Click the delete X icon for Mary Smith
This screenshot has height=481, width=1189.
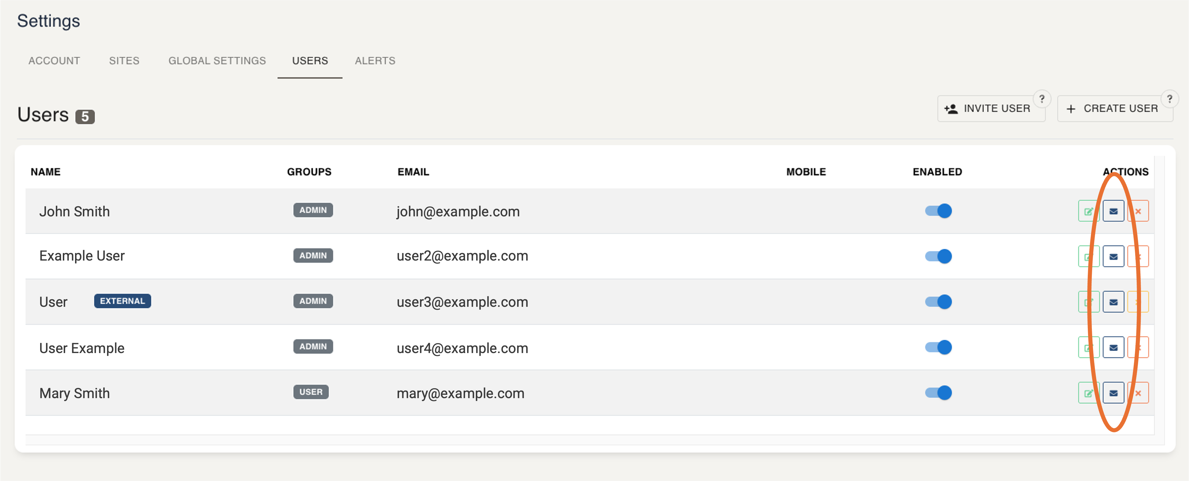click(x=1138, y=393)
